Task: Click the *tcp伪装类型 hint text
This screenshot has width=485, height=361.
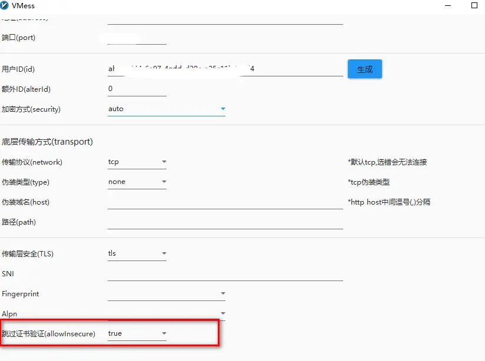Action: [x=368, y=182]
